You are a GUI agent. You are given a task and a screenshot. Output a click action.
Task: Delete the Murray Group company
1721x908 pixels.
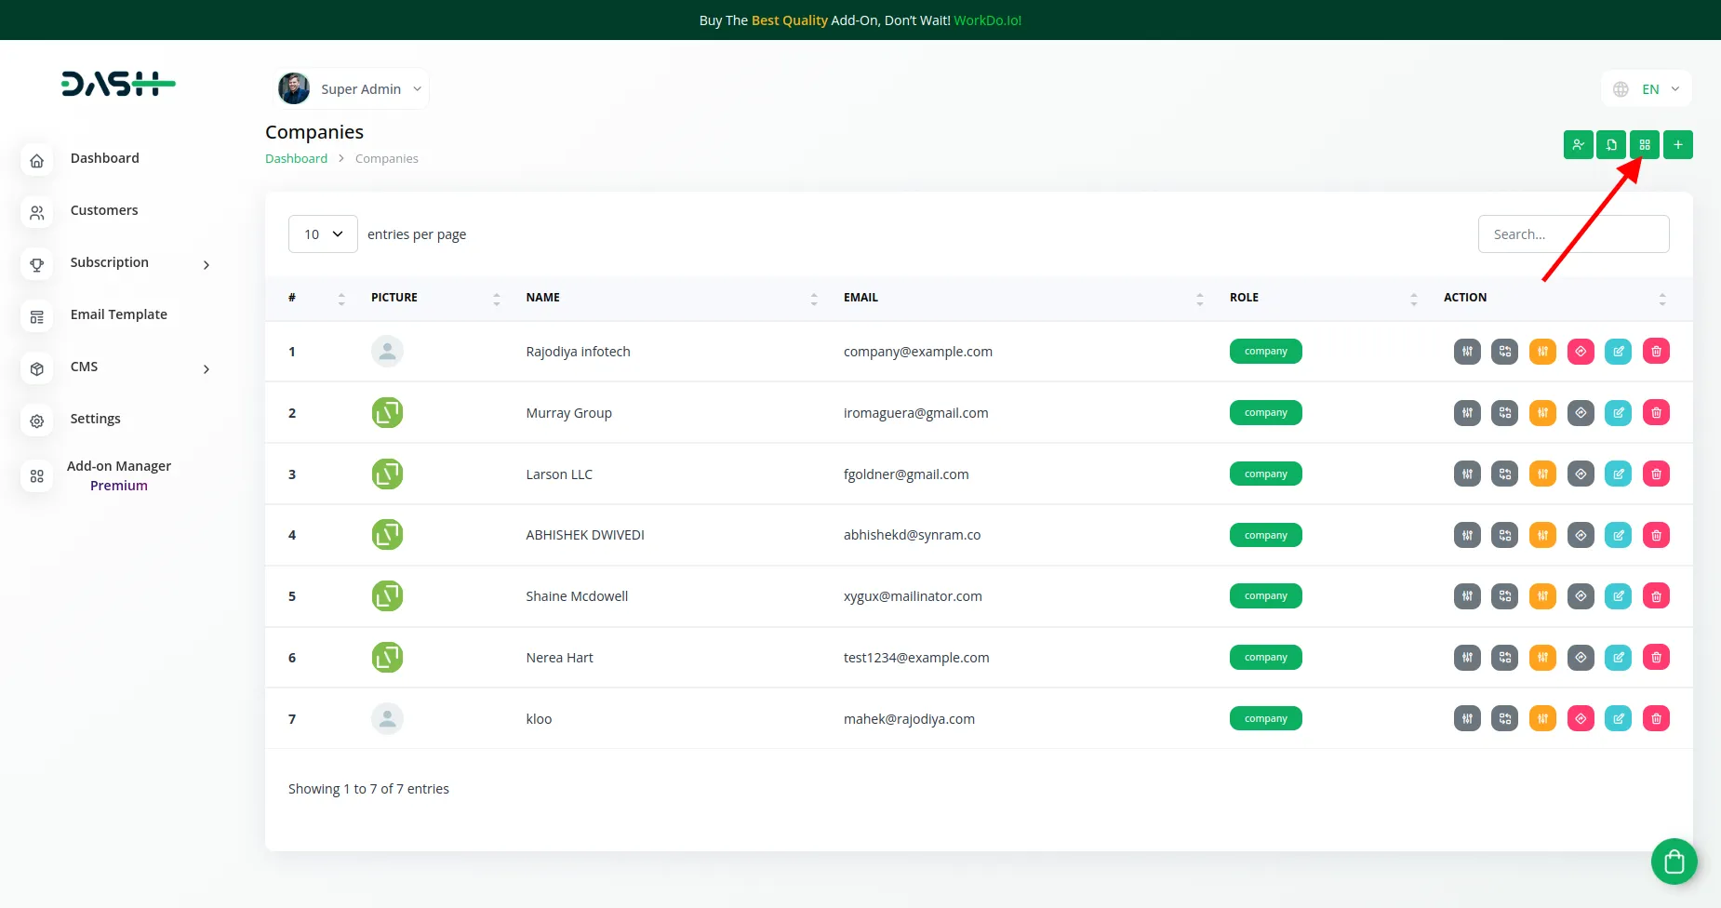point(1656,413)
